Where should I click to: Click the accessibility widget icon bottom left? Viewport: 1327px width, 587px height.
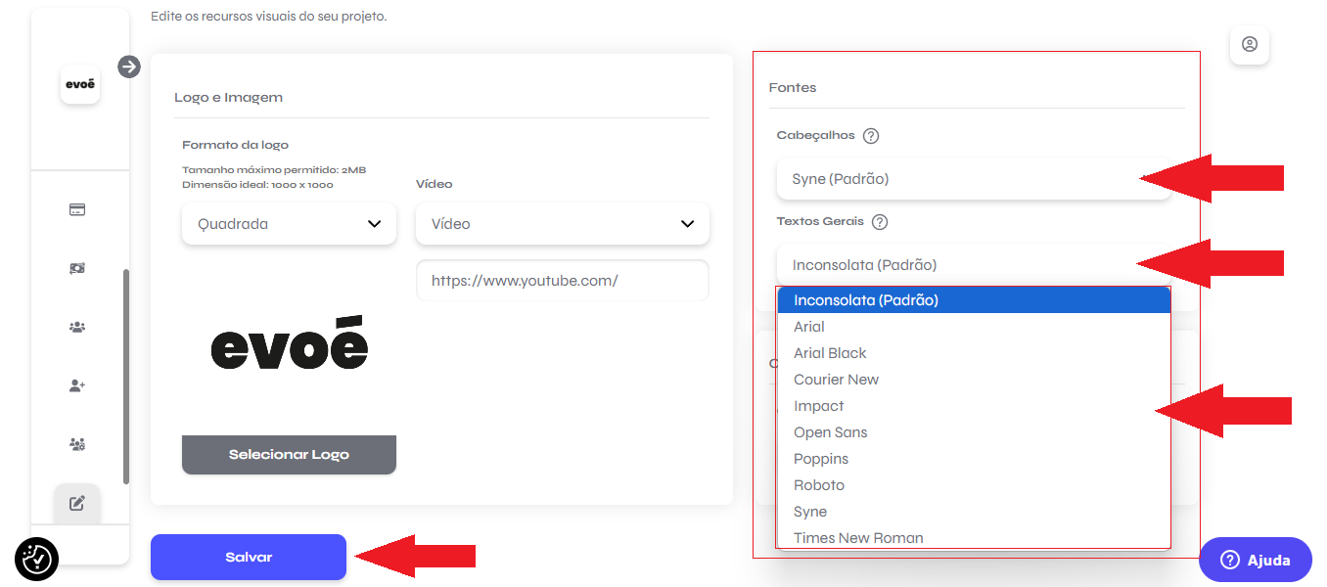[x=37, y=559]
